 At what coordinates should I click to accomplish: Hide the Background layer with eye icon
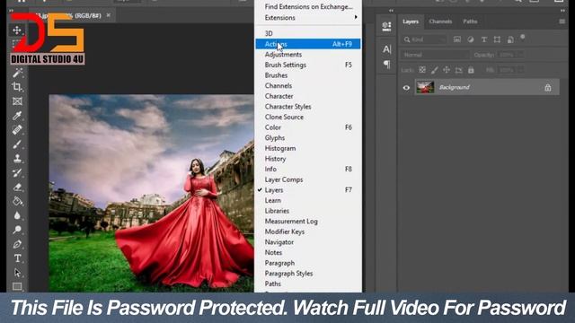pos(406,88)
